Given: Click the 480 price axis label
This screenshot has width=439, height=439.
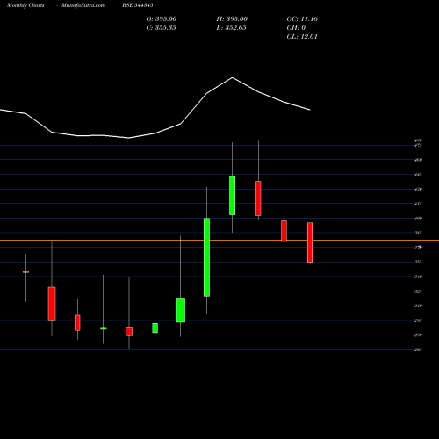Looking at the screenshot, I should (x=419, y=140).
